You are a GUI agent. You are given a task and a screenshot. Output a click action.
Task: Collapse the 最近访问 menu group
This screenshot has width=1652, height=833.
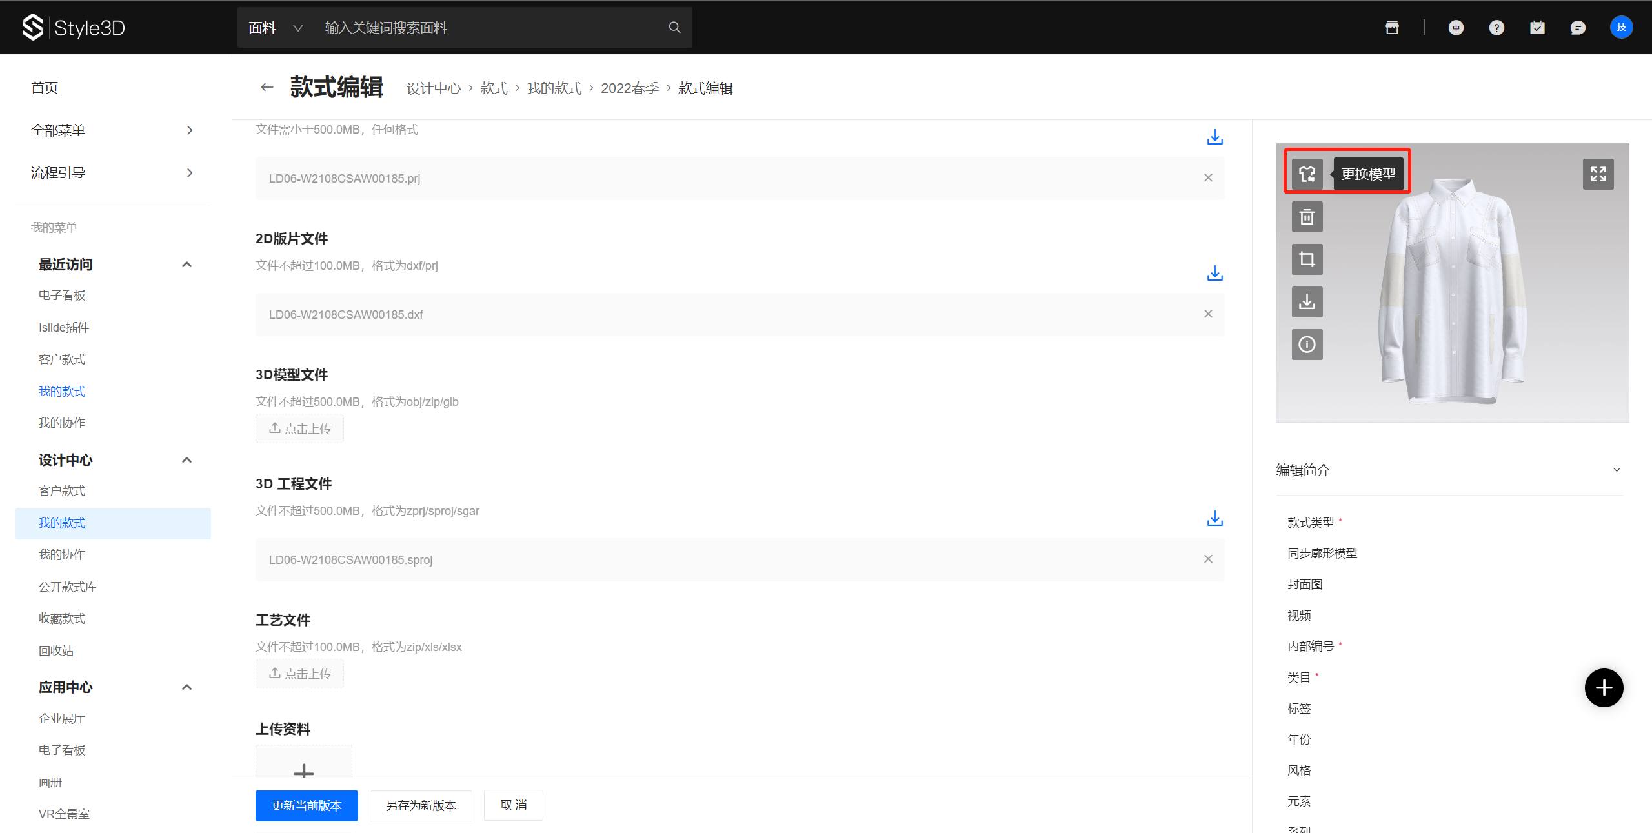pos(186,265)
